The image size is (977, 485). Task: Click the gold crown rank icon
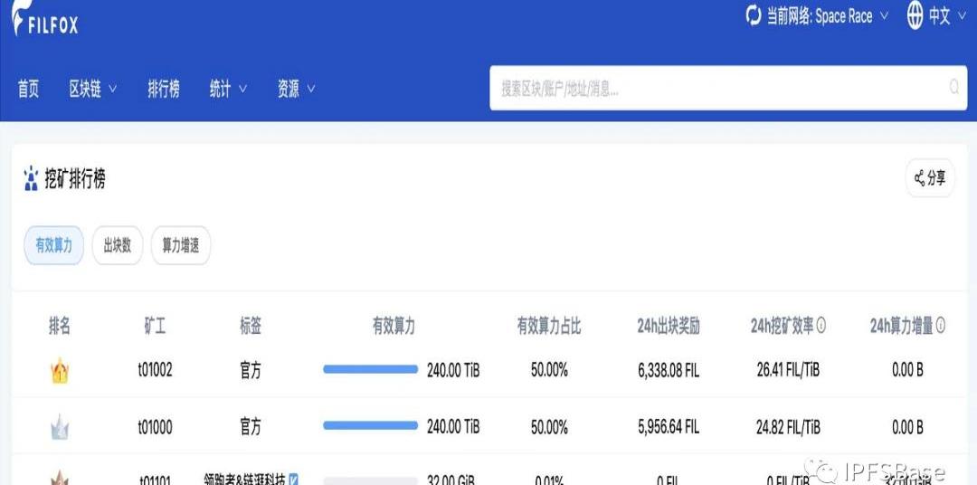pyautogui.click(x=60, y=371)
